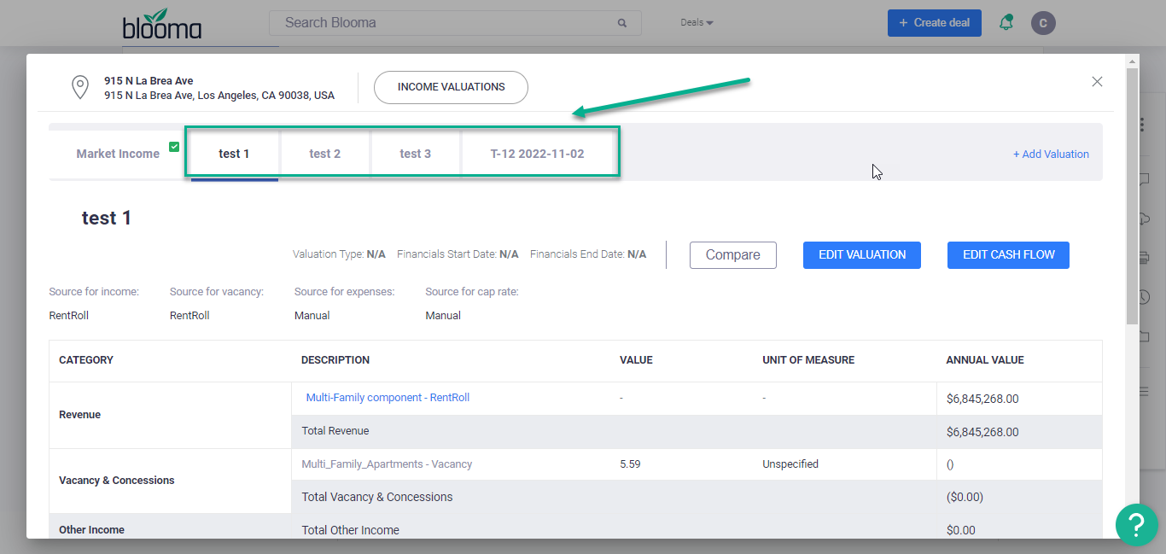The image size is (1166, 554).
Task: Click the scrollbar up arrow
Action: coord(1132,61)
